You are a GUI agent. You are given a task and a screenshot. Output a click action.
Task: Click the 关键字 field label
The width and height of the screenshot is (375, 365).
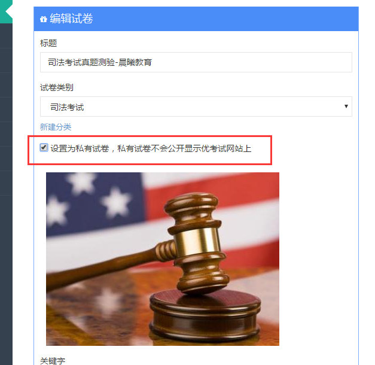pyautogui.click(x=53, y=361)
